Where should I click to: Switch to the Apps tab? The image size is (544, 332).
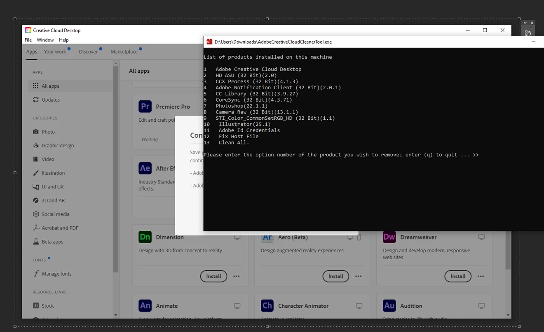32,52
